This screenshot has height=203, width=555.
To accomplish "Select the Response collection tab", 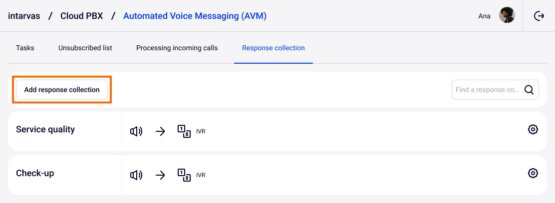I will pos(274,48).
